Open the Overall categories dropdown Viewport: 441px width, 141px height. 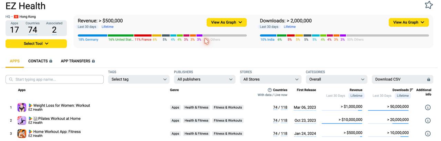tap(337, 79)
